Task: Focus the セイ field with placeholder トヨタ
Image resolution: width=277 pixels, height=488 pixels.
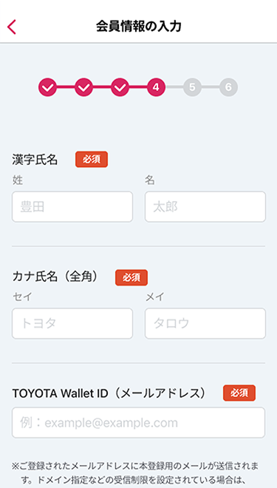Action: pyautogui.click(x=72, y=323)
